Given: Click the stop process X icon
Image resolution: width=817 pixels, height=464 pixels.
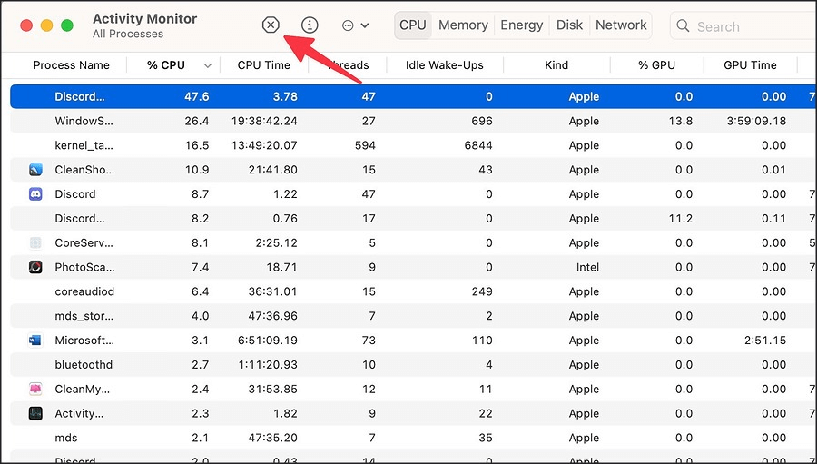Looking at the screenshot, I should pos(271,25).
